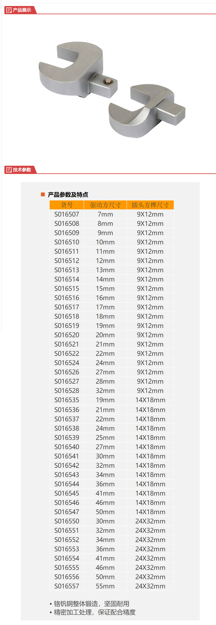
Task: Open the 技术参数 tab label
Action: (22, 170)
